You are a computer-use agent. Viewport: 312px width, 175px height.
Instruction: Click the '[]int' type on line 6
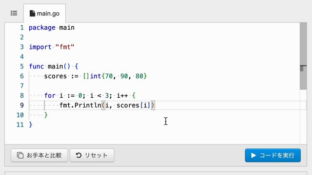click(x=92, y=76)
